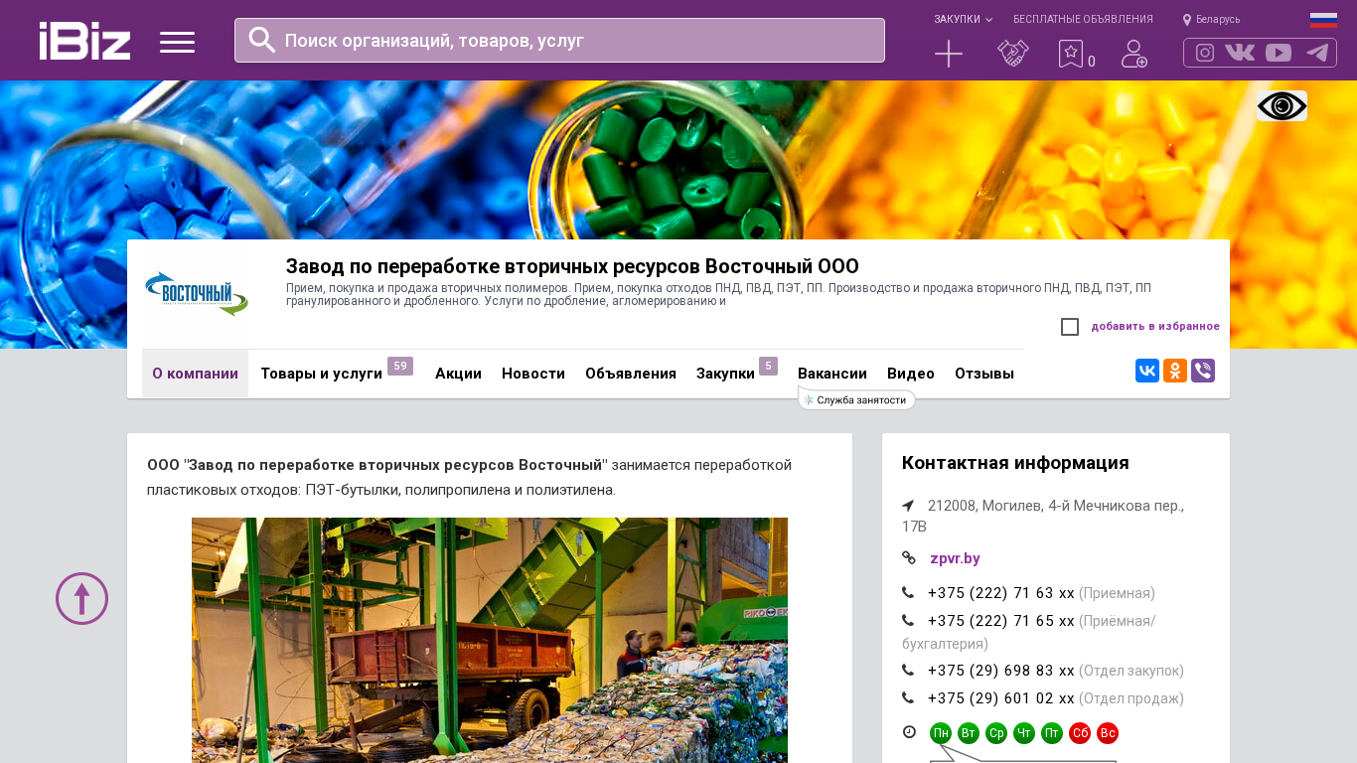The image size is (1357, 763).
Task: Click the search field for organizations
Action: 559,41
